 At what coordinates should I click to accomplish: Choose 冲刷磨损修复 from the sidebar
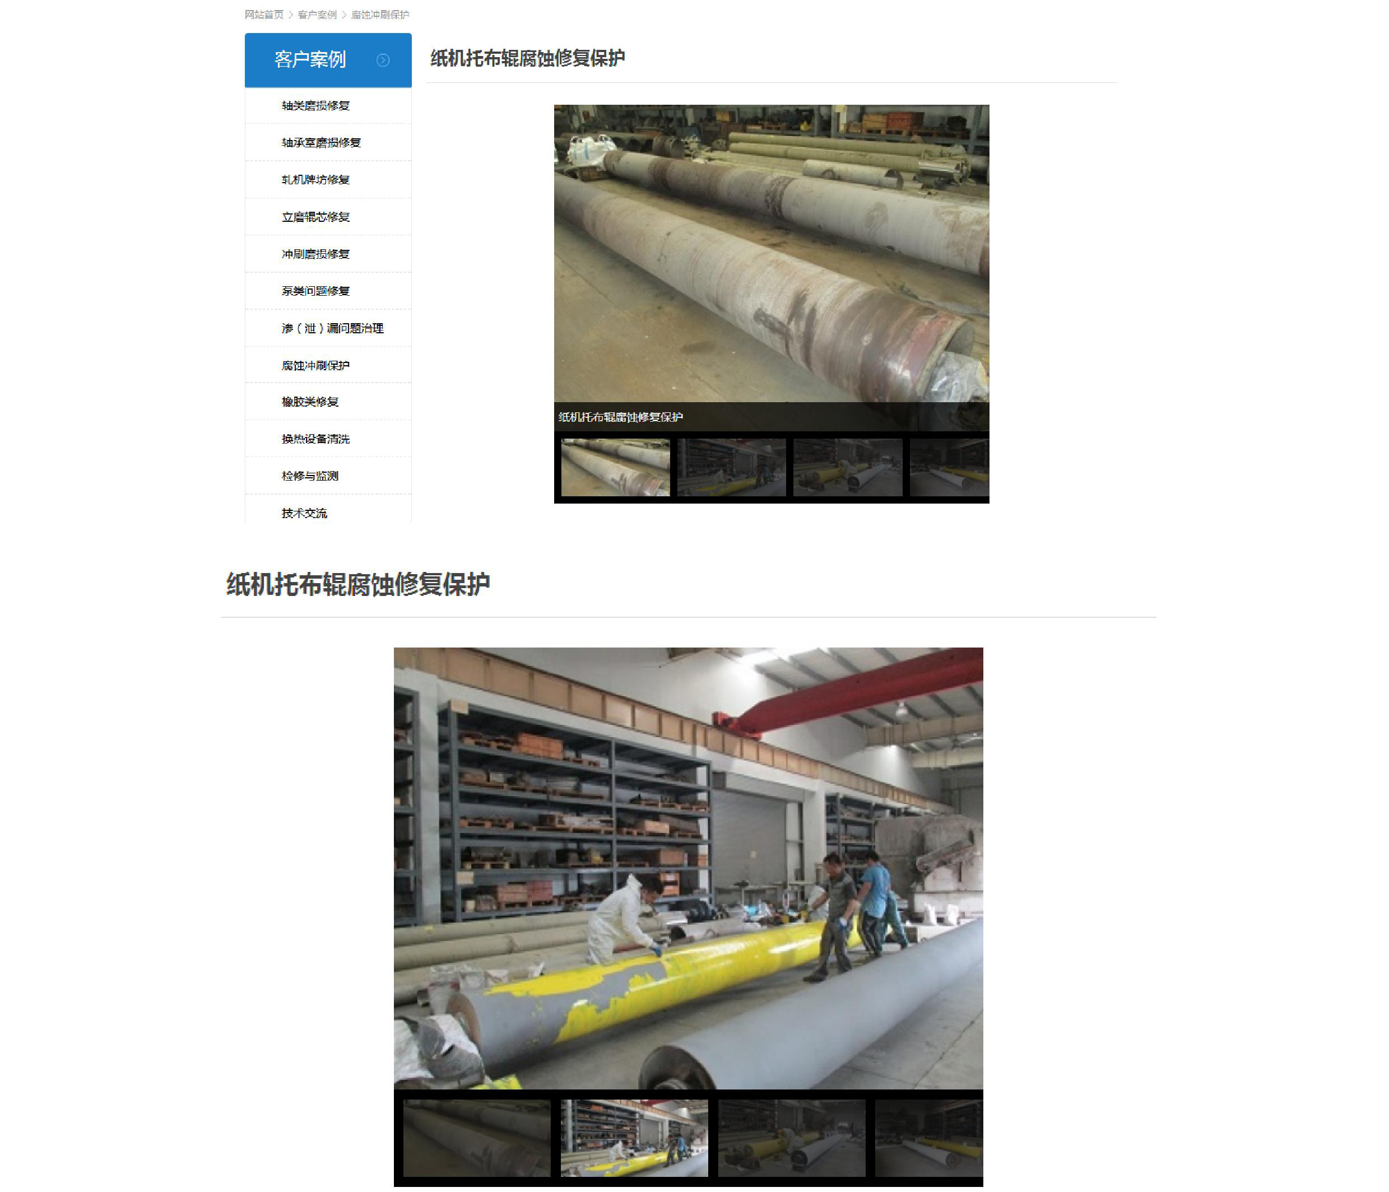[316, 254]
